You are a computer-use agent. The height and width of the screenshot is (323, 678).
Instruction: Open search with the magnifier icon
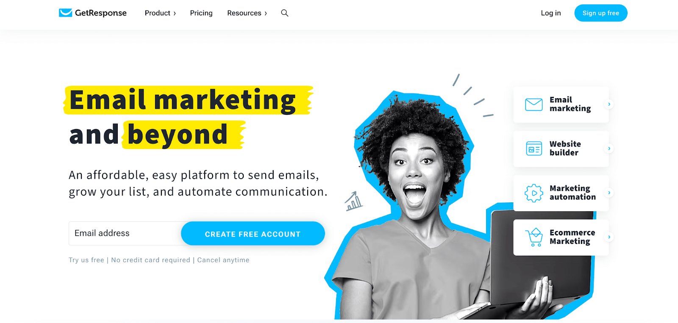point(285,13)
